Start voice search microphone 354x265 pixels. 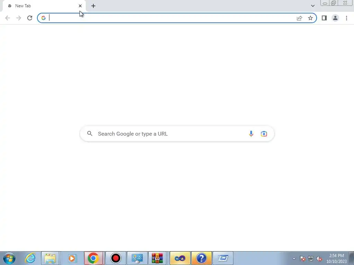[251, 134]
